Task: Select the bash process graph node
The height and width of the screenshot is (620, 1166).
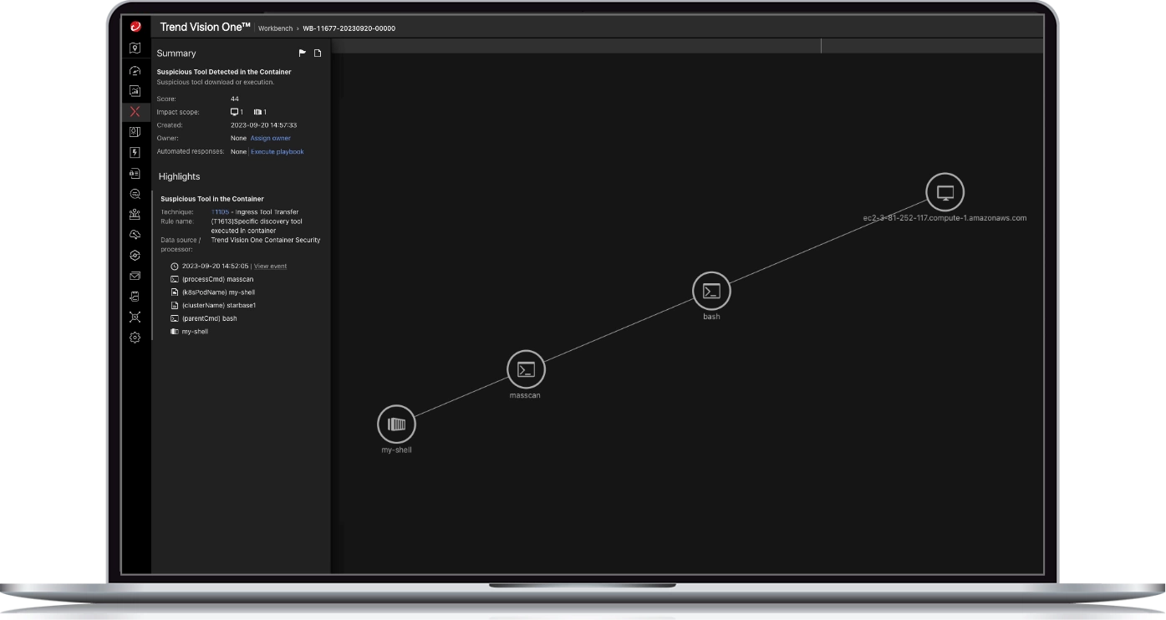Action: coord(711,291)
